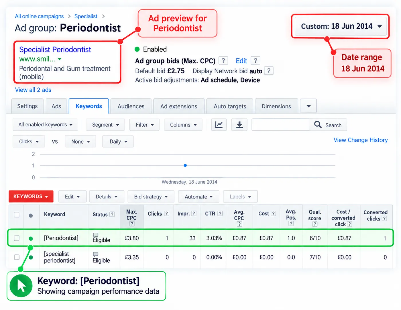Click the keyword search input field
The height and width of the screenshot is (310, 401).
coord(280,125)
